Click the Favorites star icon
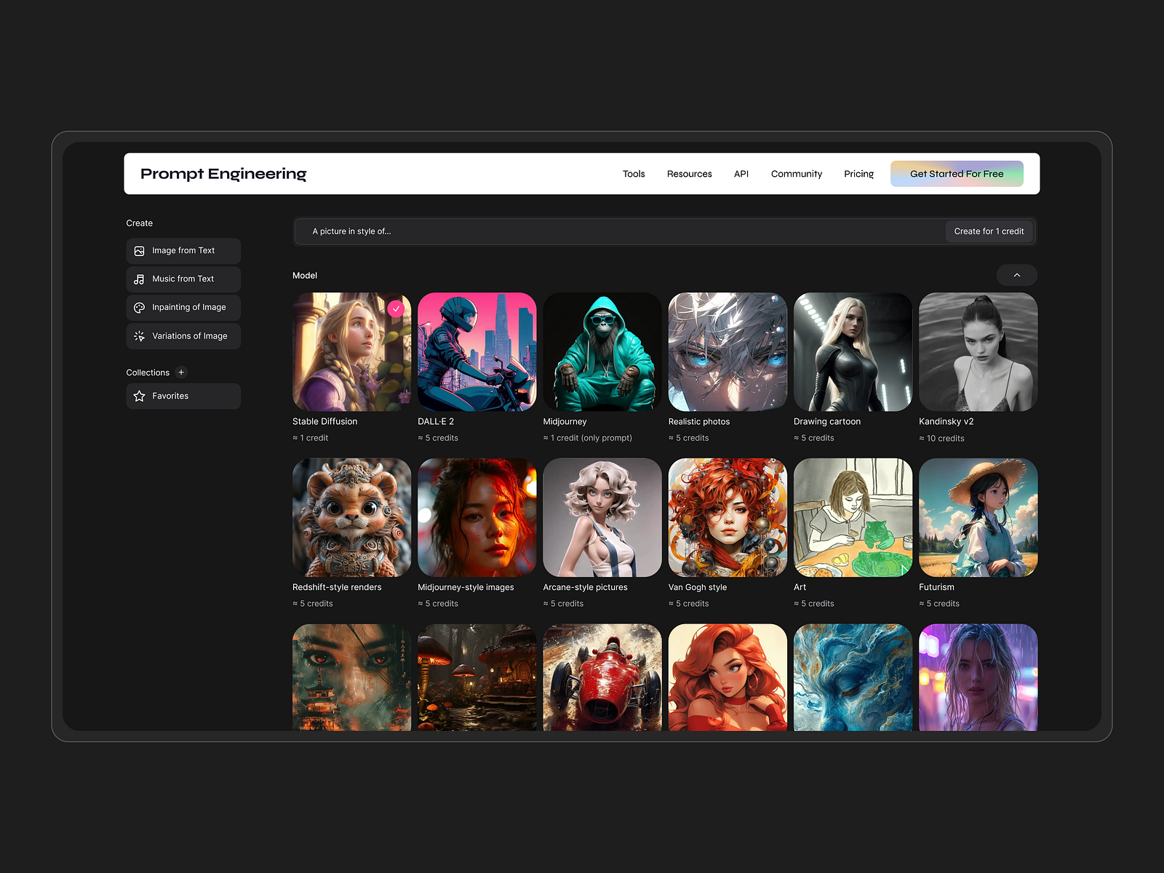The image size is (1164, 873). point(139,396)
